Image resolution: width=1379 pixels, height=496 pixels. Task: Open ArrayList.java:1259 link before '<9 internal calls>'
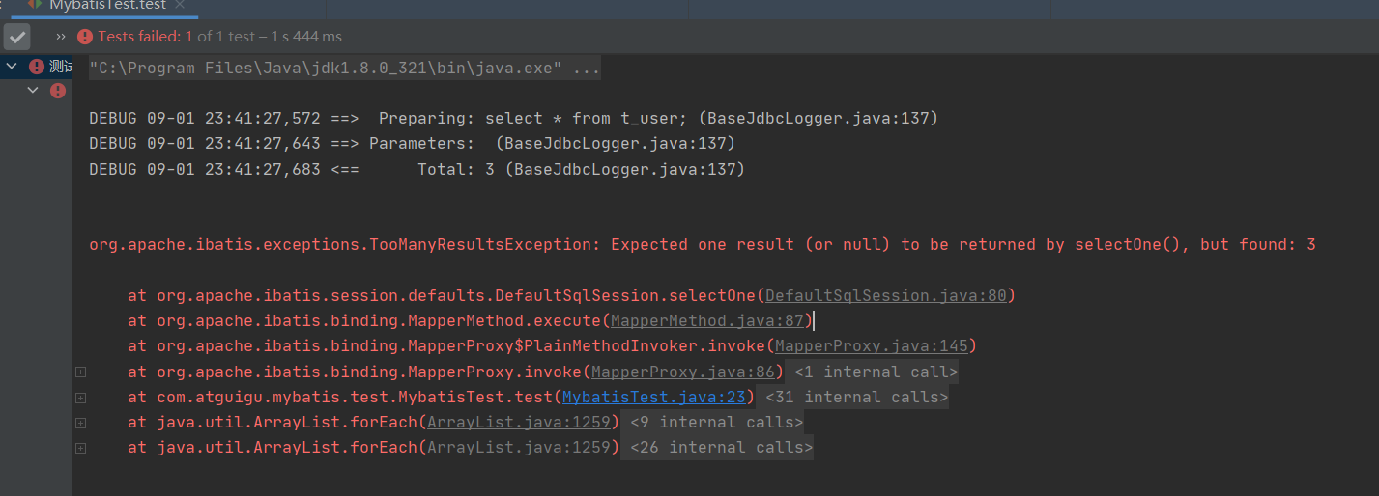click(x=519, y=422)
